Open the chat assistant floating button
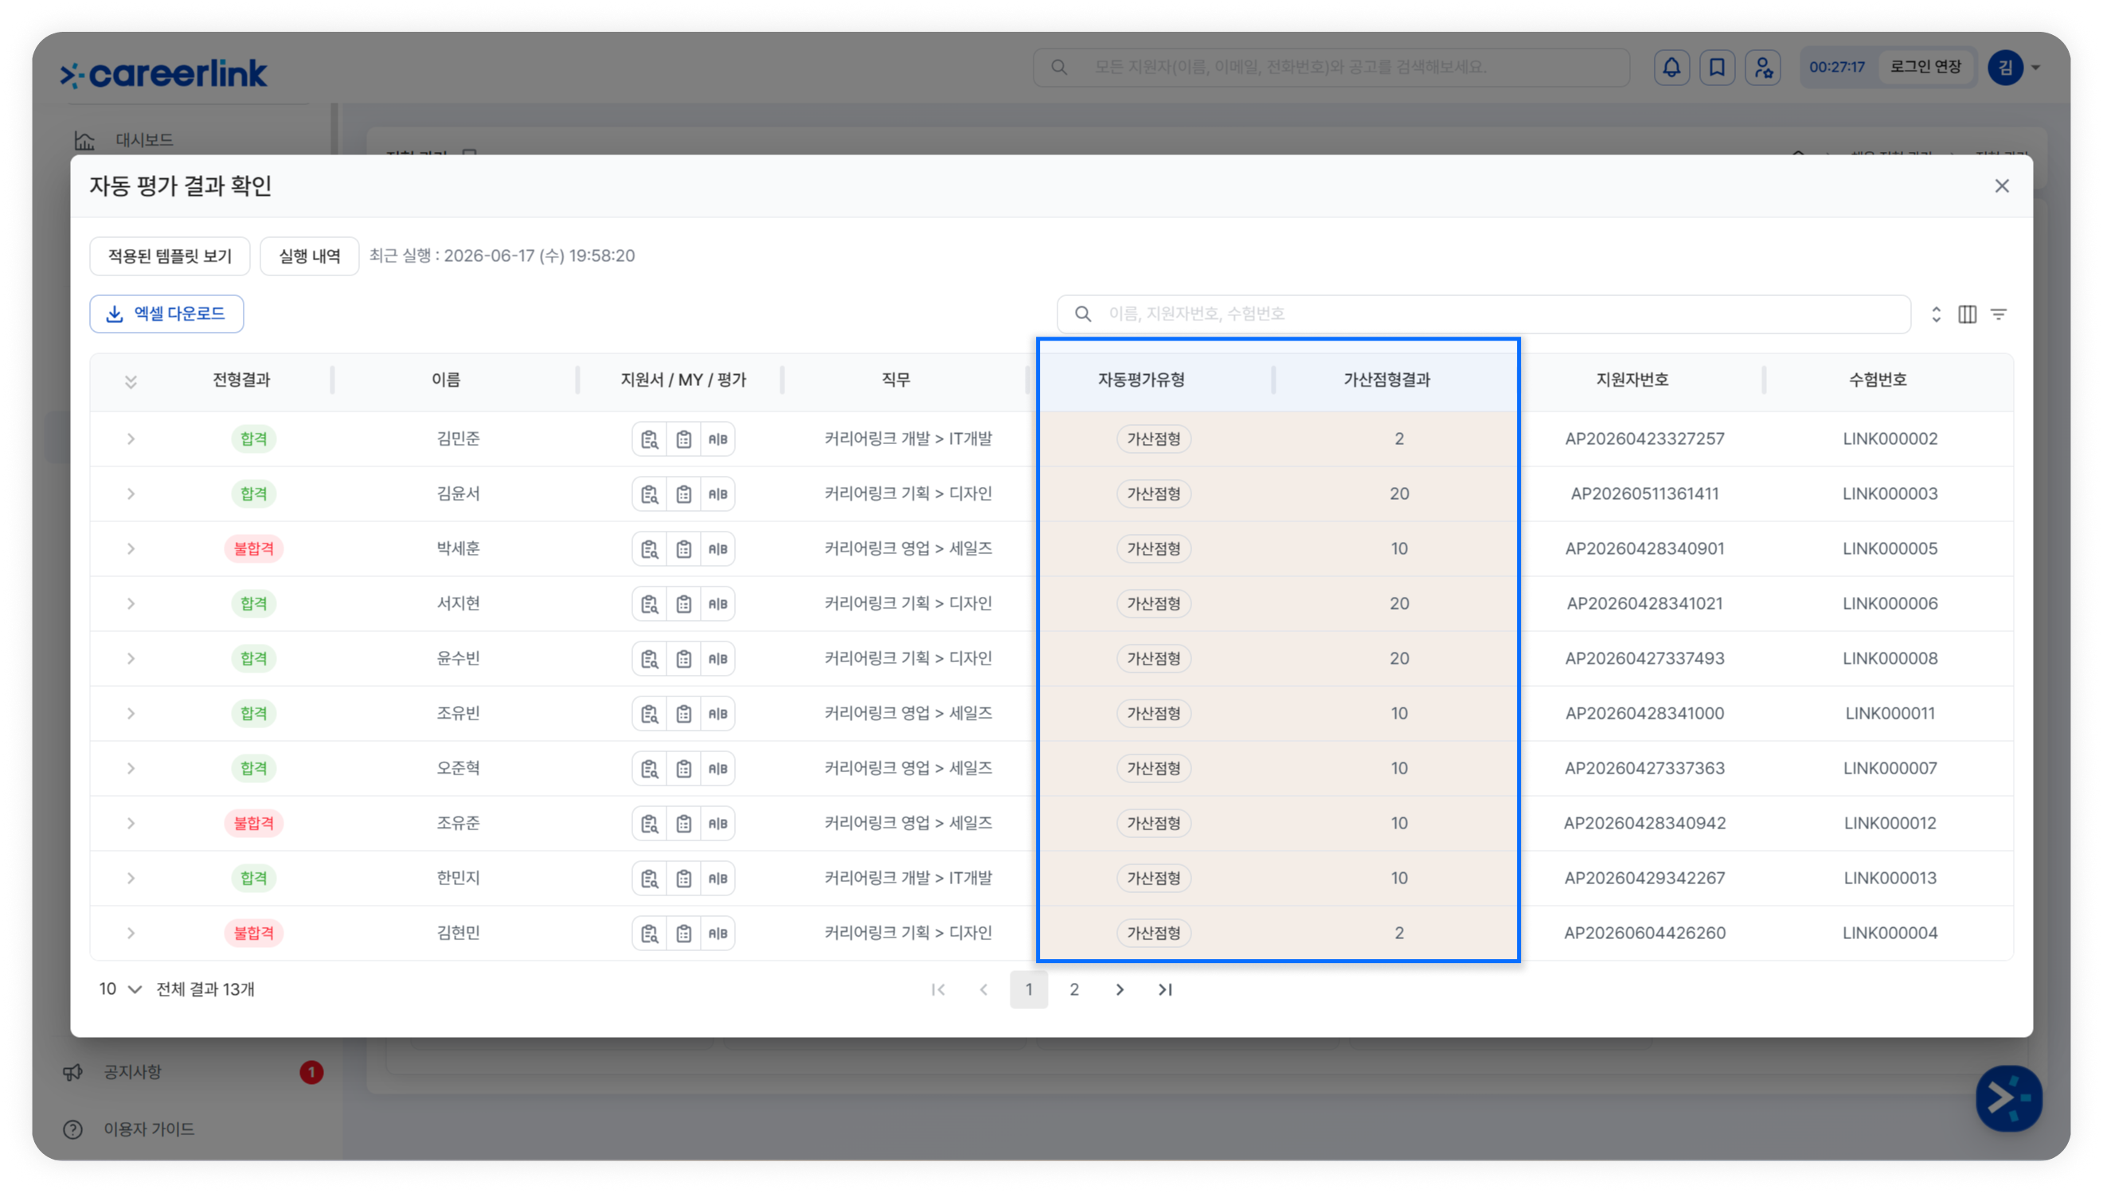 [x=2008, y=1098]
